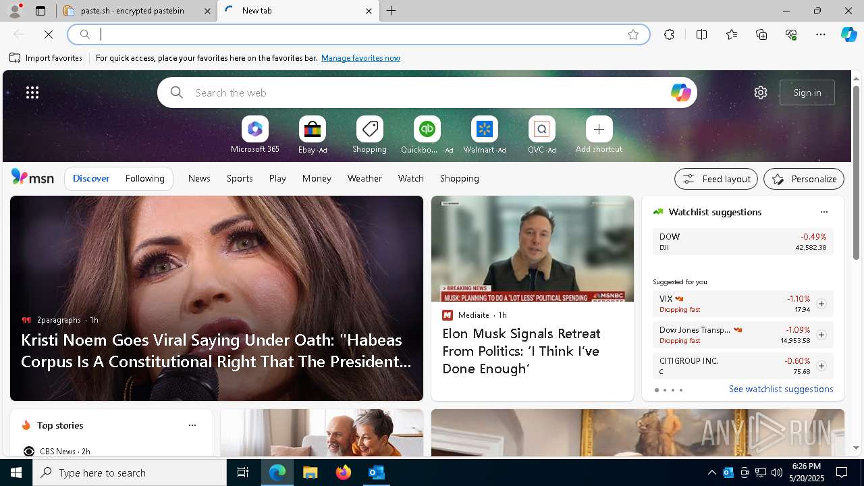The image size is (864, 486).
Task: Open Kristi Noem Goes Viral article
Action: coord(216,350)
